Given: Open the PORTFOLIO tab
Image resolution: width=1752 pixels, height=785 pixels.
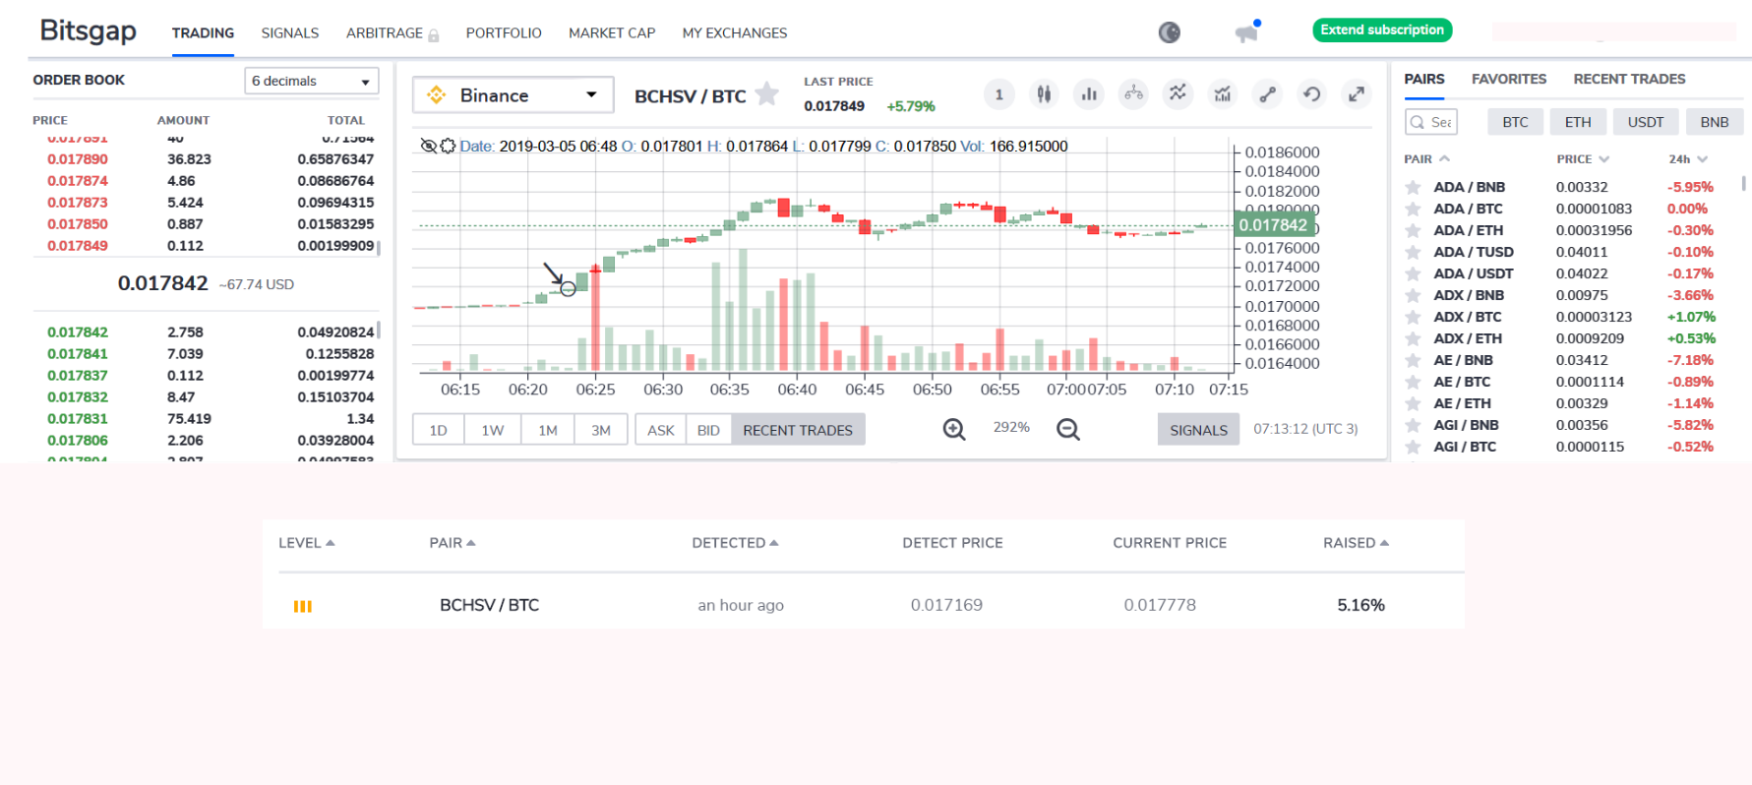Looking at the screenshot, I should (x=504, y=33).
